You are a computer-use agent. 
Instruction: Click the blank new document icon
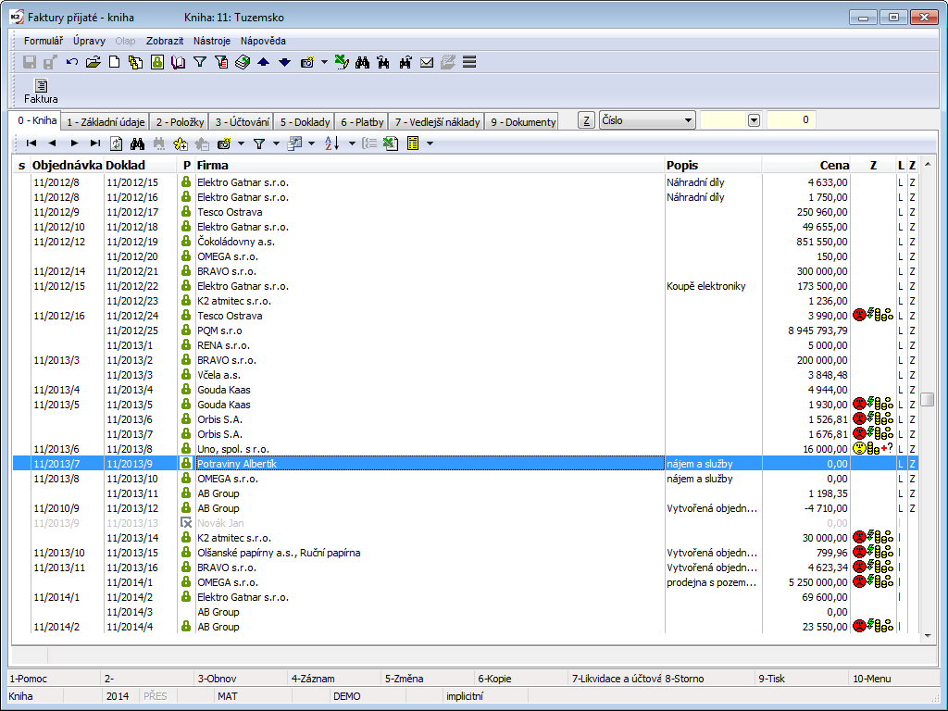[x=115, y=62]
